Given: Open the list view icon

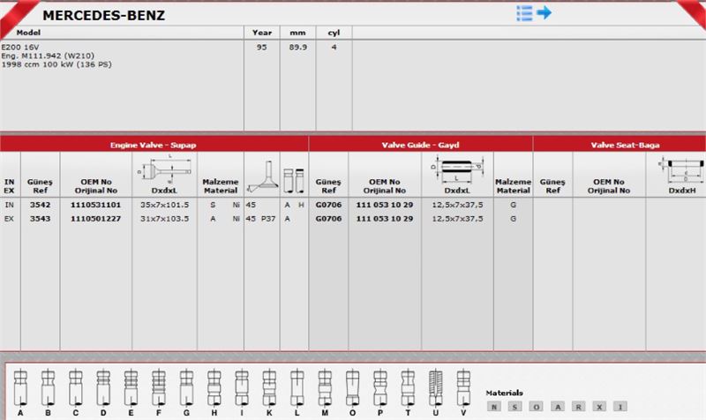Looking at the screenshot, I should click(x=524, y=13).
